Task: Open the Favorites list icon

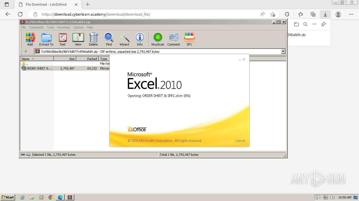Action: coord(301,14)
